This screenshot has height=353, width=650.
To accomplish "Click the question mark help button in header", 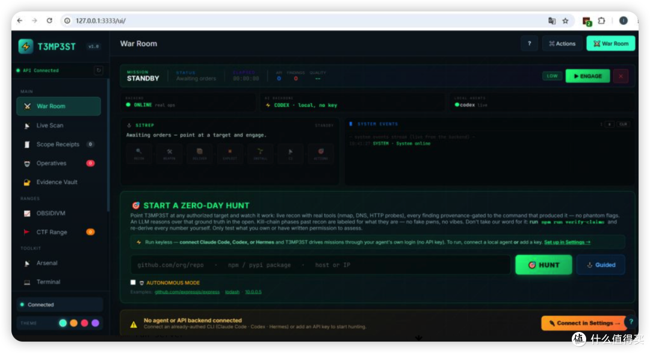I will 530,43.
